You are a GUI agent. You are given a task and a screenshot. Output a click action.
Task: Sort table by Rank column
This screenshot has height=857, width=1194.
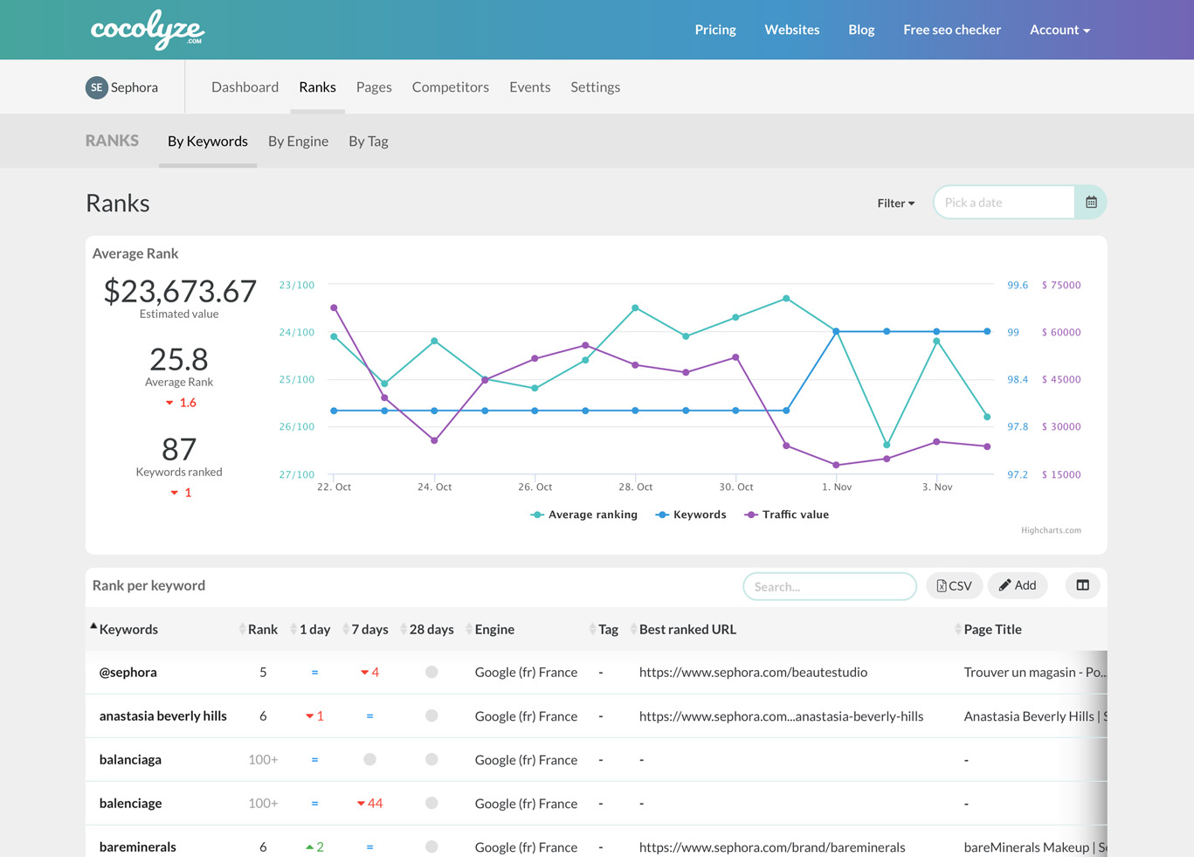[x=262, y=629]
